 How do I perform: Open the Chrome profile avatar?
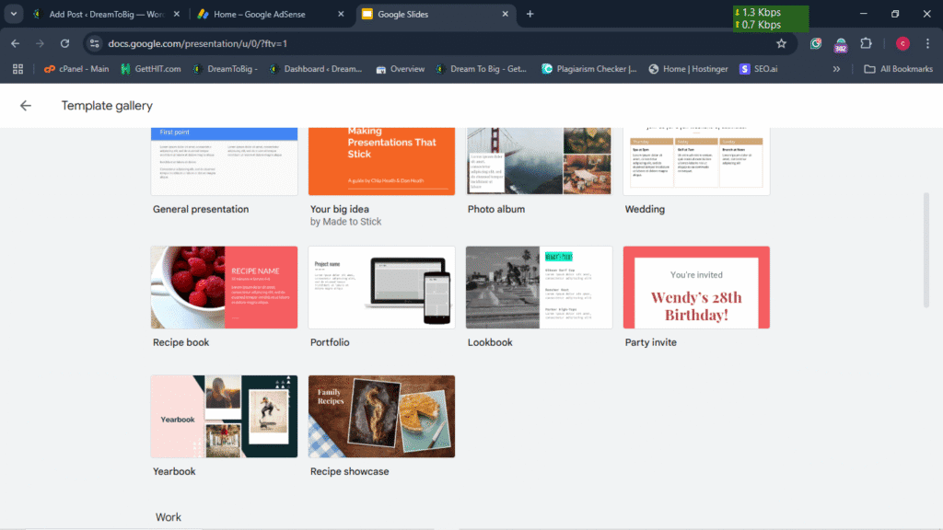[902, 43]
